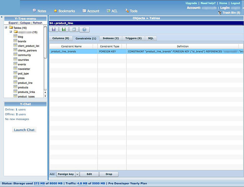
Task: Collapse sidebar with the left arrow
Action: pos(1,17)
